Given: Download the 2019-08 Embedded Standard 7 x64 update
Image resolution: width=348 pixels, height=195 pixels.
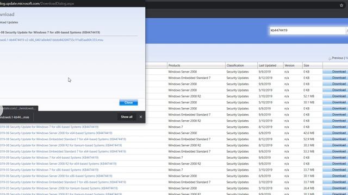Looking at the screenshot, I should point(335,139).
